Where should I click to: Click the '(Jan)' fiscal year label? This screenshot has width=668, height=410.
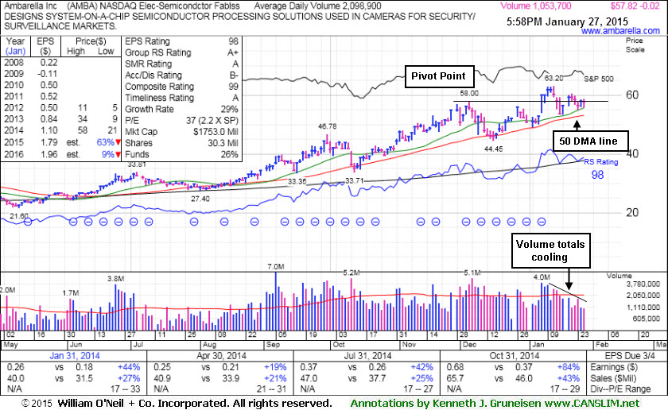point(15,51)
